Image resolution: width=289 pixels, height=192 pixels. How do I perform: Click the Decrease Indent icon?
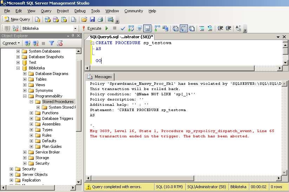(x=220, y=28)
